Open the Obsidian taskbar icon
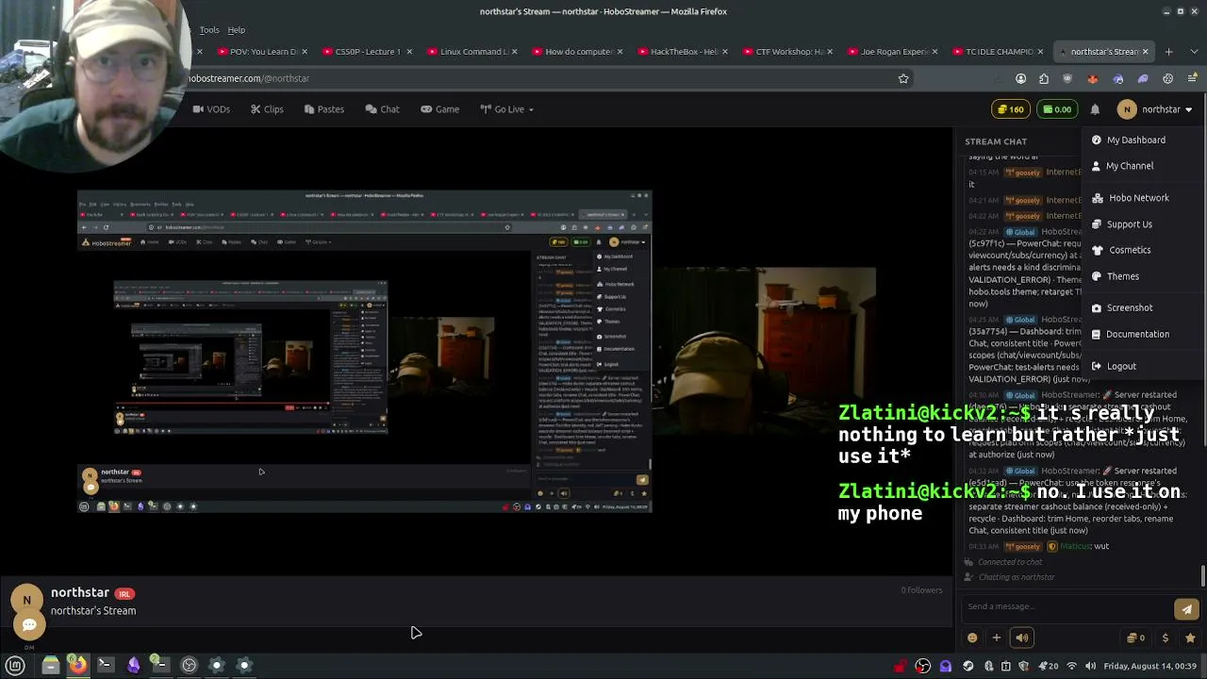Screen dimensions: 1207x679 pyautogui.click(x=133, y=666)
